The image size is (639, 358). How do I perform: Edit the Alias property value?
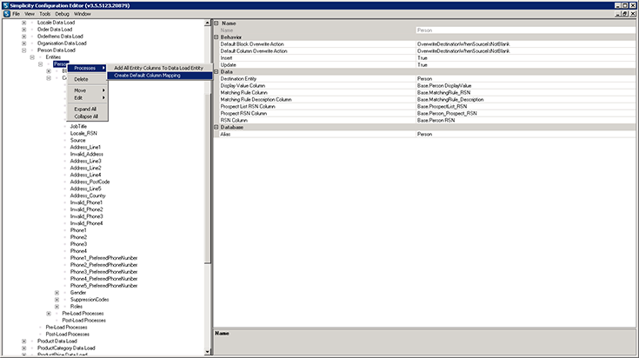tap(525, 134)
